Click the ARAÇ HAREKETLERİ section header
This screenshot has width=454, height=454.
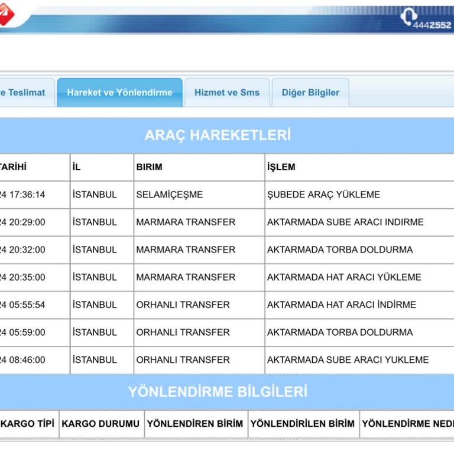click(x=218, y=135)
